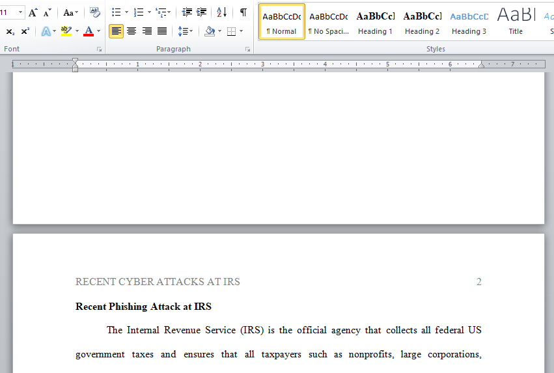
Task: Click the Clear Formatting icon
Action: [94, 13]
